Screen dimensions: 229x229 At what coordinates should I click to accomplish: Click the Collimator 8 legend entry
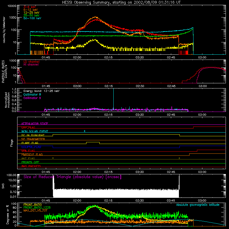[32, 94]
